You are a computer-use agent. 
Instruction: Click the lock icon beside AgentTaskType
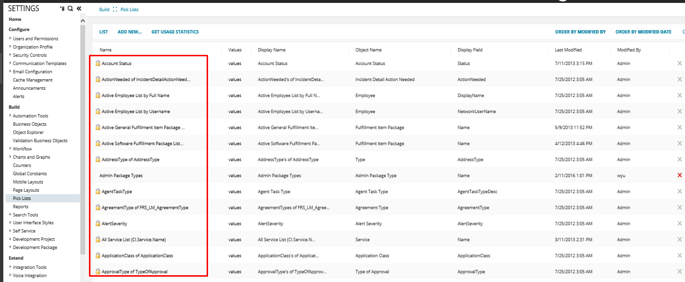tap(98, 192)
